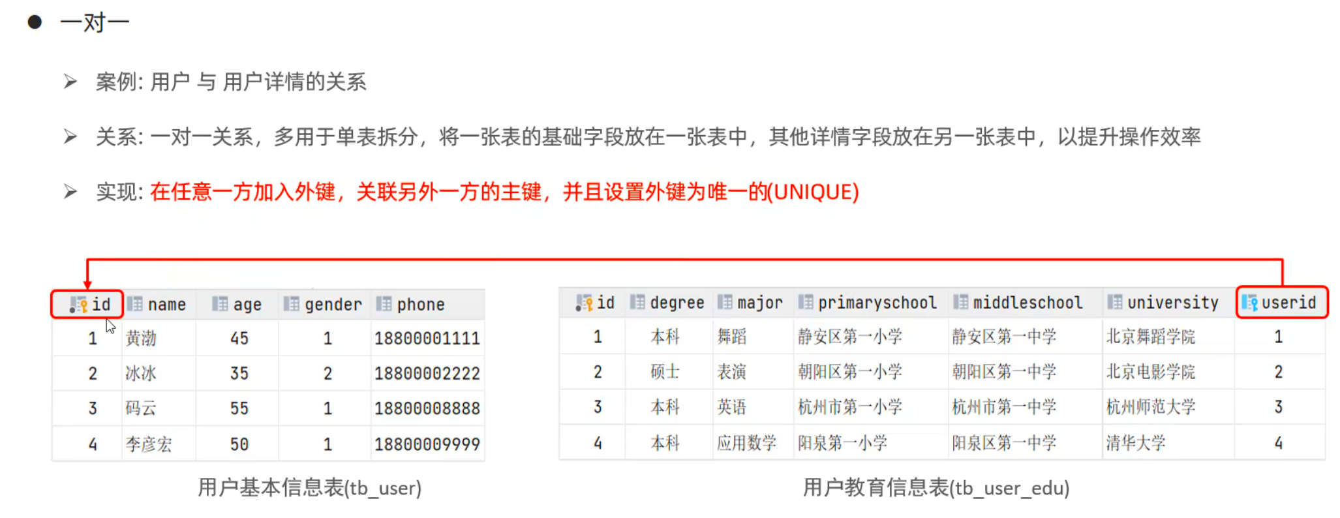The image size is (1340, 518).
Task: Click the column icon beside the name header
Action: [135, 304]
